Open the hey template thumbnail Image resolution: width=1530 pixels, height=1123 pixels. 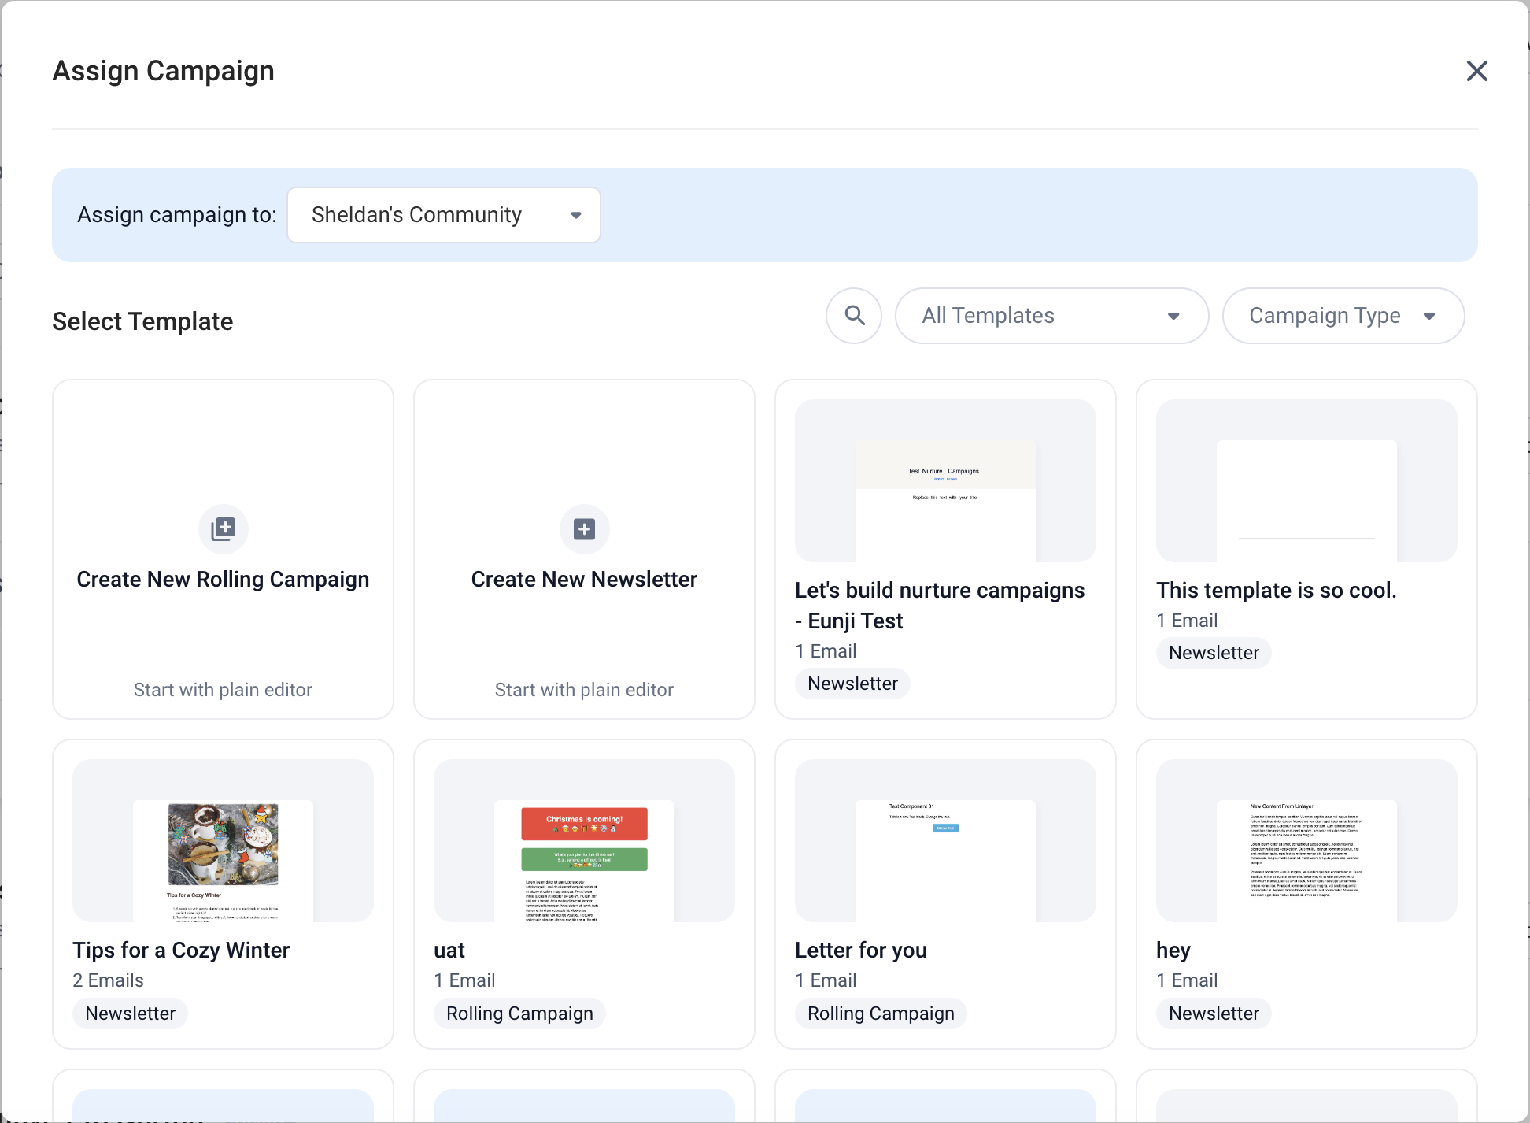click(1306, 840)
